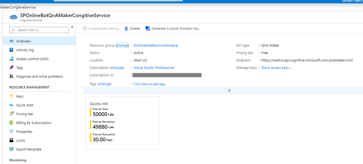Click the Access control (IAM) people icon
The width and height of the screenshot is (363, 164).
[11, 59]
